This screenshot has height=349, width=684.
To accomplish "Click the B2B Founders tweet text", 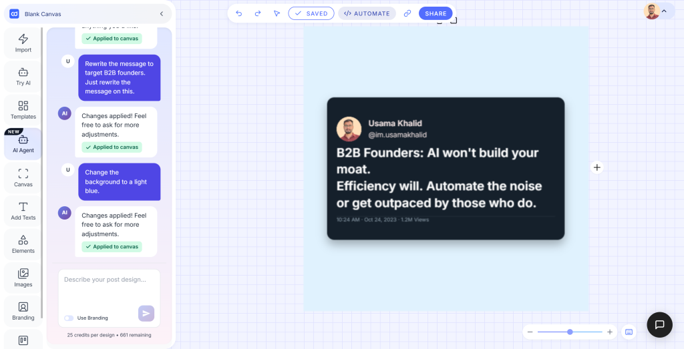I will point(440,178).
